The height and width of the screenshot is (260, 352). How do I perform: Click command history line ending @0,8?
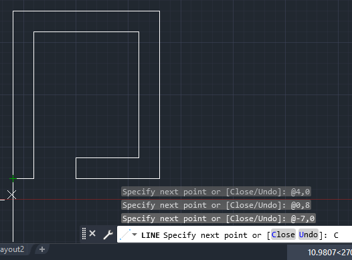(x=216, y=205)
